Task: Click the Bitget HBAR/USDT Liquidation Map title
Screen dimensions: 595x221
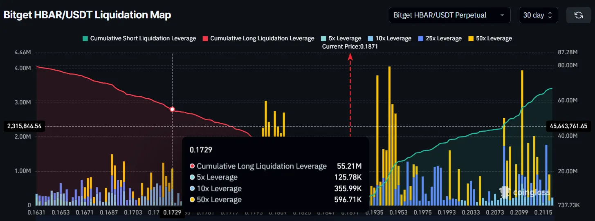Action: (88, 15)
